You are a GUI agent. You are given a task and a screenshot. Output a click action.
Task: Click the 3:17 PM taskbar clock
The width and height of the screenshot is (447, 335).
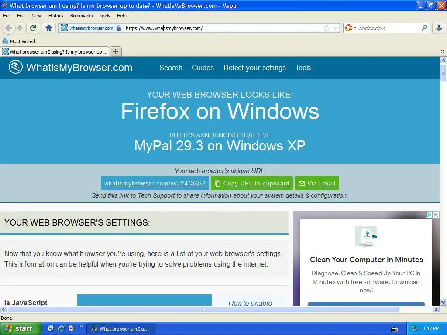pyautogui.click(x=431, y=328)
